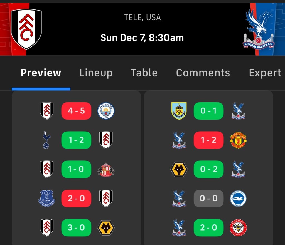Click the Preview tab
Screen dimensions: 285x245
pyautogui.click(x=41, y=73)
